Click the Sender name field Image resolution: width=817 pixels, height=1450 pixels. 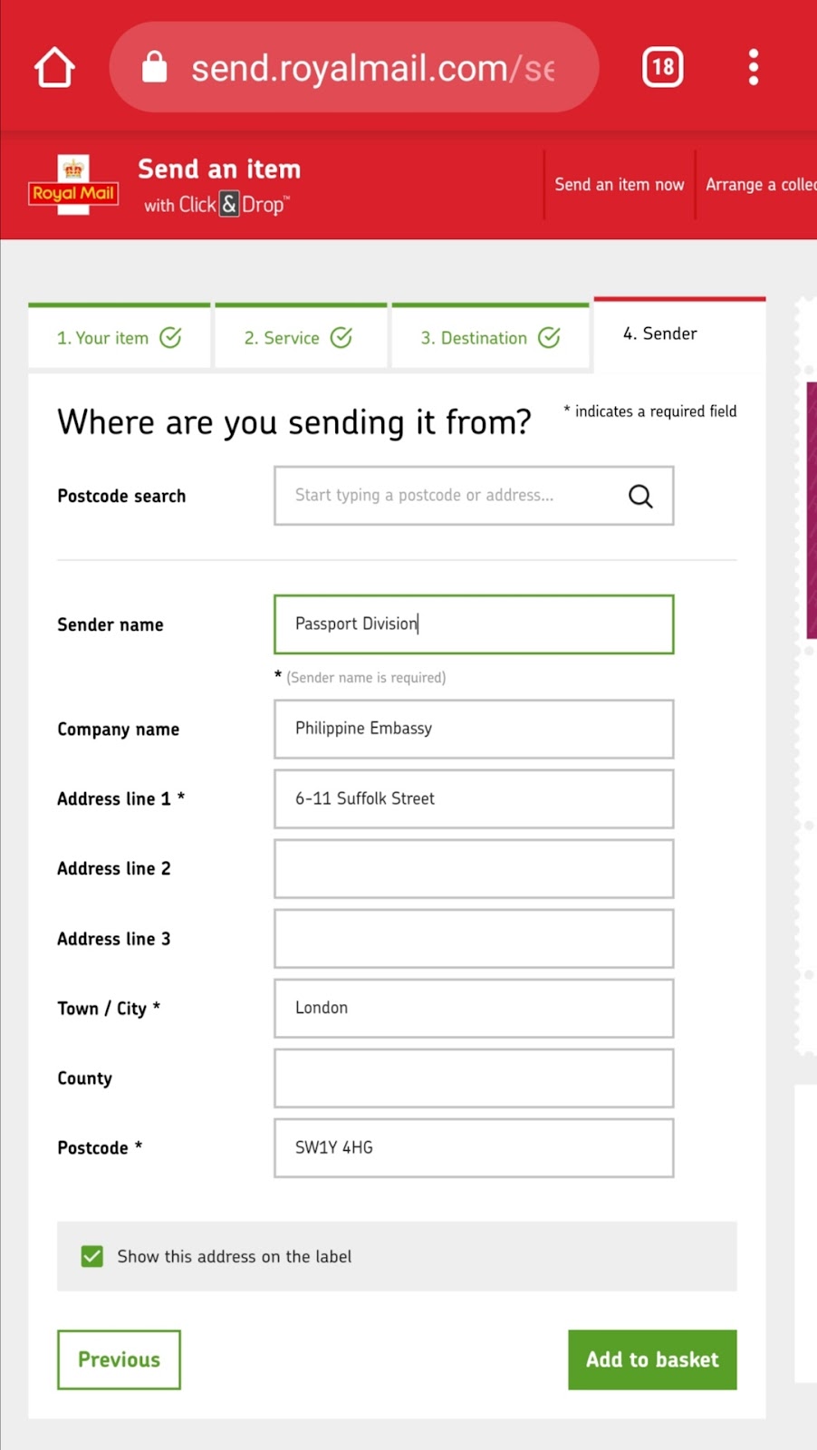tap(473, 624)
